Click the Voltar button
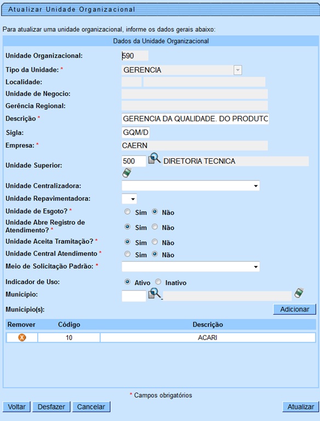 (x=16, y=407)
